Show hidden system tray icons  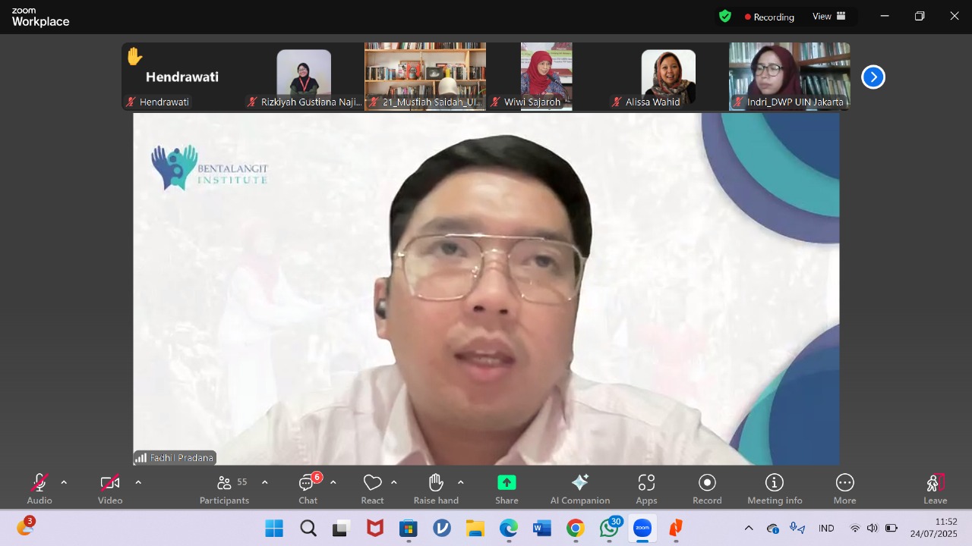(749, 528)
